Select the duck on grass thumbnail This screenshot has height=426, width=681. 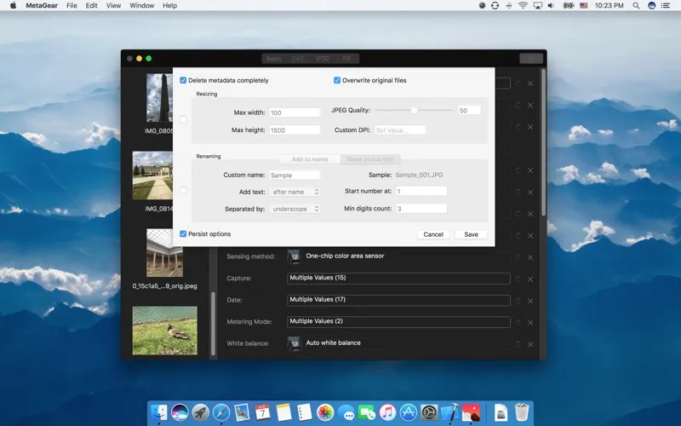click(x=164, y=331)
